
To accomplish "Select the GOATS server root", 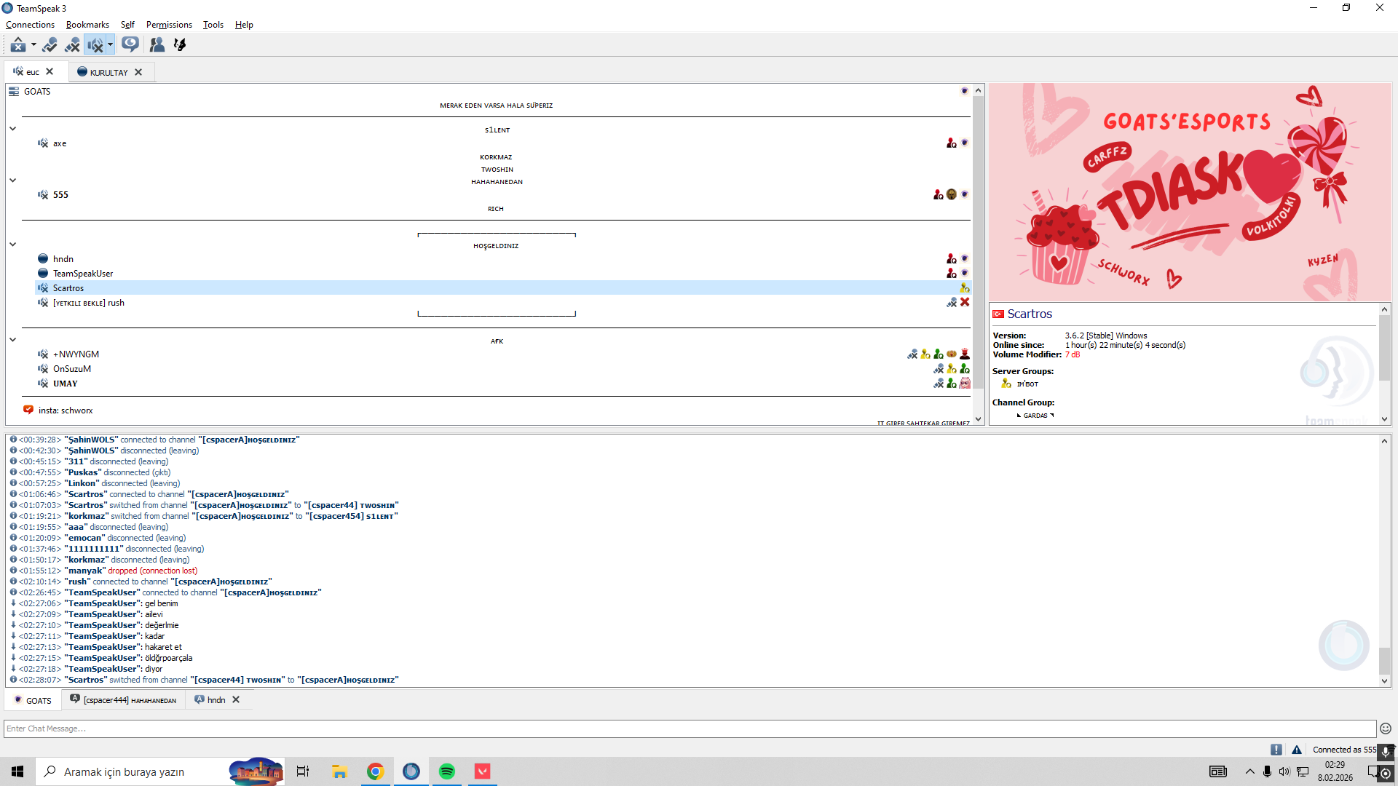I will (37, 92).
